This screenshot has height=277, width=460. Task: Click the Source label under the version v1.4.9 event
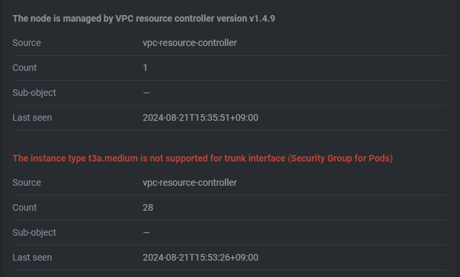click(27, 43)
